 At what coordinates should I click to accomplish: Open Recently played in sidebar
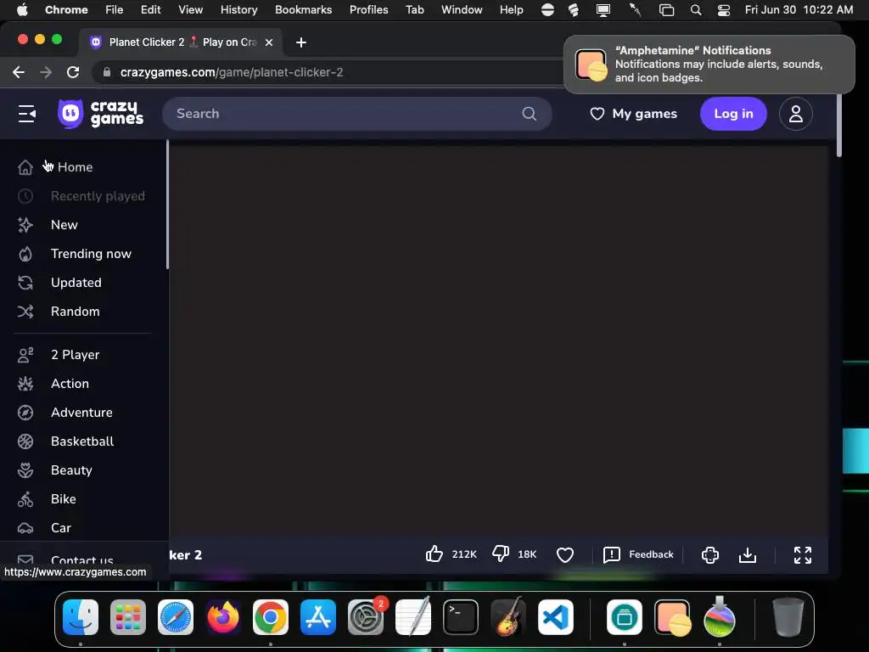point(98,196)
